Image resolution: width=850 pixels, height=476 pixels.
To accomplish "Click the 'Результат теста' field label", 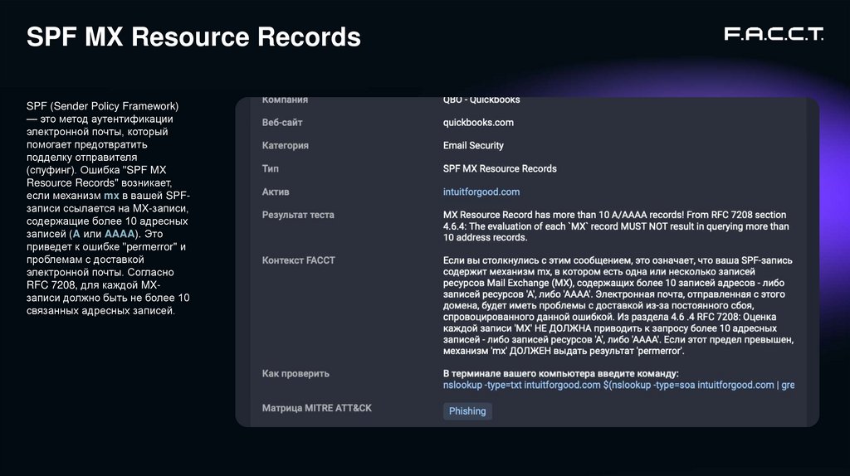I will tap(298, 215).
